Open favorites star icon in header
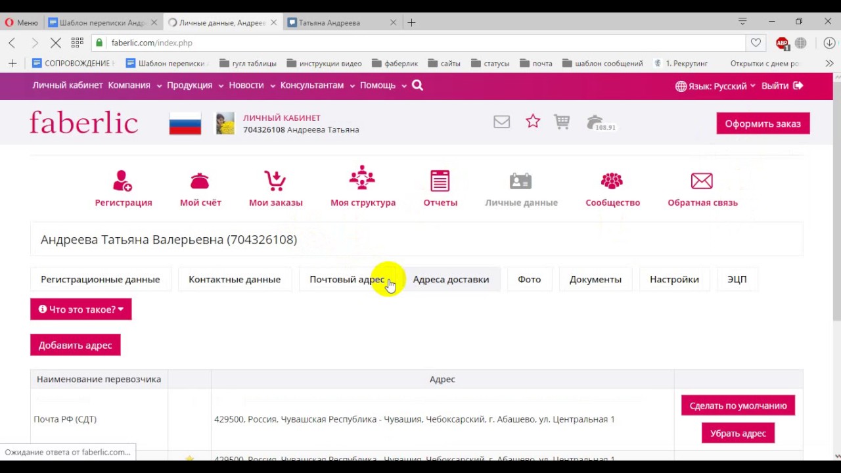Image resolution: width=841 pixels, height=473 pixels. pos(533,121)
